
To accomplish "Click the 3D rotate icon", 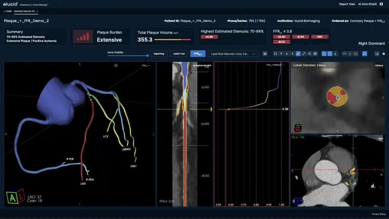I will pyautogui.click(x=304, y=54).
